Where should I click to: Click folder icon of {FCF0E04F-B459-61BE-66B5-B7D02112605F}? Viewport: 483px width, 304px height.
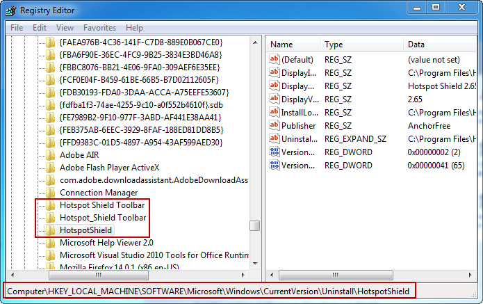tap(51, 80)
